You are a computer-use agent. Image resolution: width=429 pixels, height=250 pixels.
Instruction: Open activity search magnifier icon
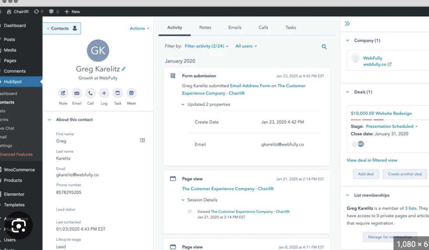click(x=324, y=47)
